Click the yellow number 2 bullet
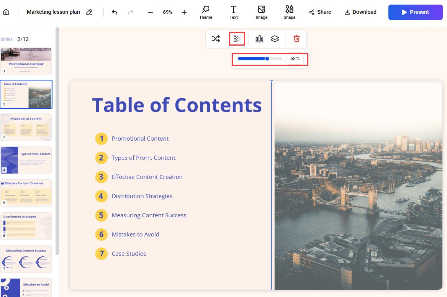 (x=101, y=158)
